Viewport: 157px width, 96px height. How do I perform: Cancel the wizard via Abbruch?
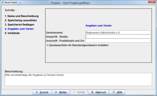(99, 92)
